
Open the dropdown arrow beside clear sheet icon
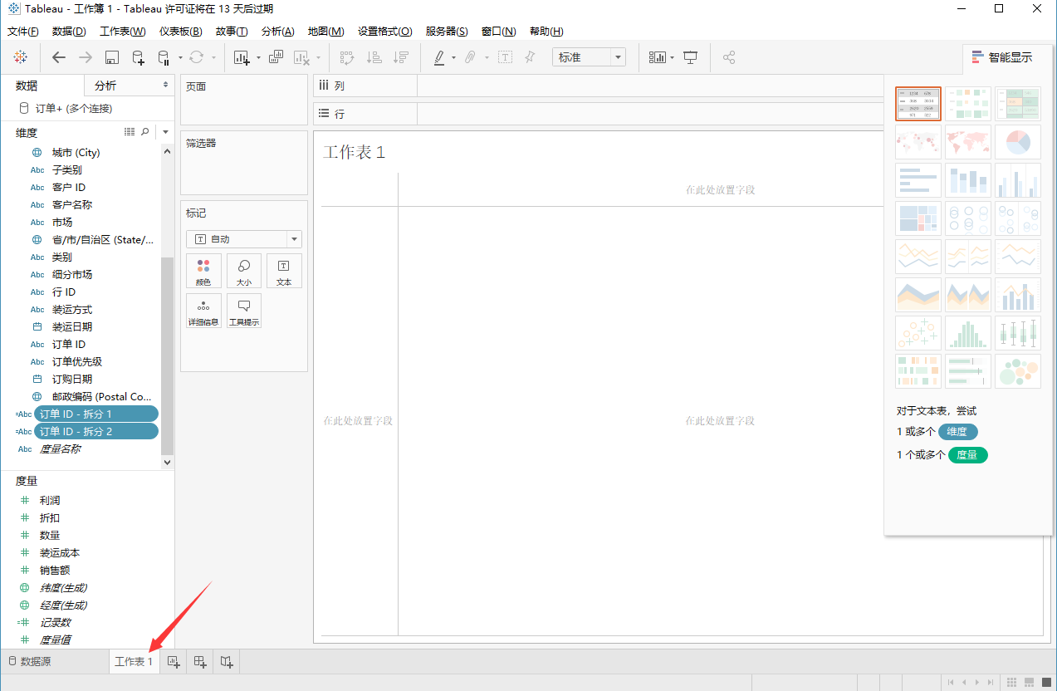click(317, 58)
